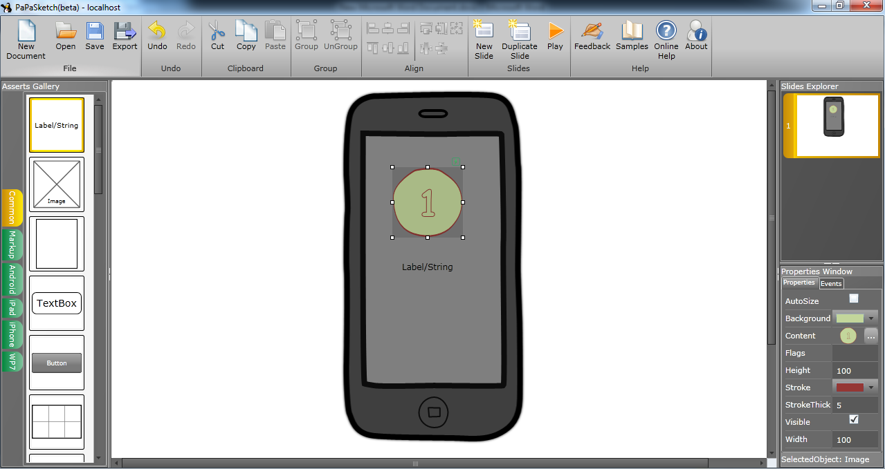Image resolution: width=885 pixels, height=469 pixels.
Task: Select the Label/String text on canvas
Action: coord(428,267)
